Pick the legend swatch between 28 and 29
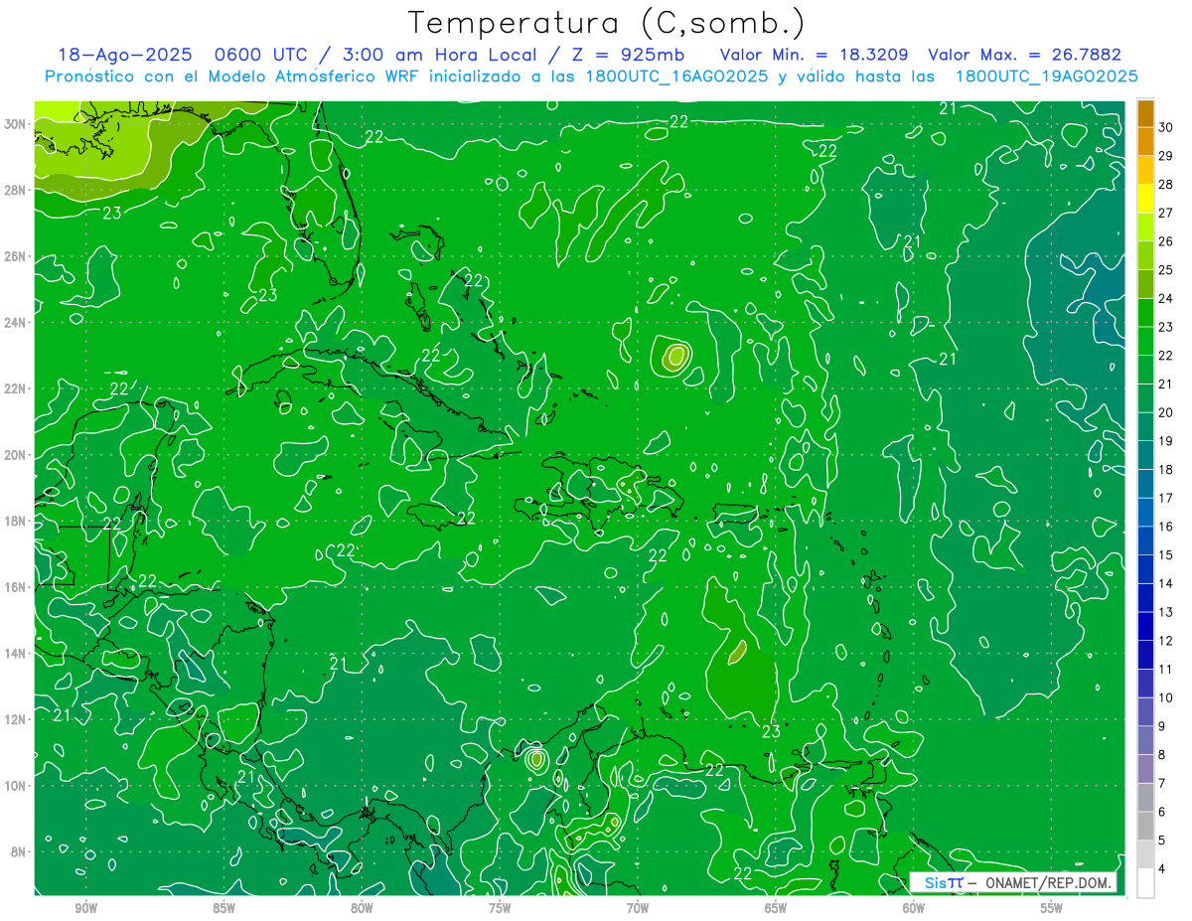 pyautogui.click(x=1145, y=170)
